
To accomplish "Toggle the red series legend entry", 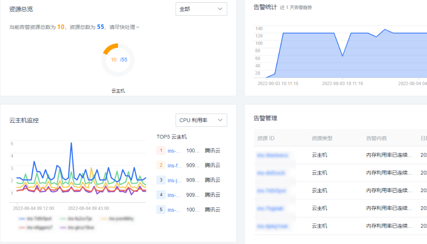I will pyautogui.click(x=36, y=227).
